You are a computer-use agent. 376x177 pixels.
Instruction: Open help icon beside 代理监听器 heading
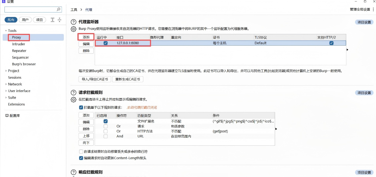73,22
